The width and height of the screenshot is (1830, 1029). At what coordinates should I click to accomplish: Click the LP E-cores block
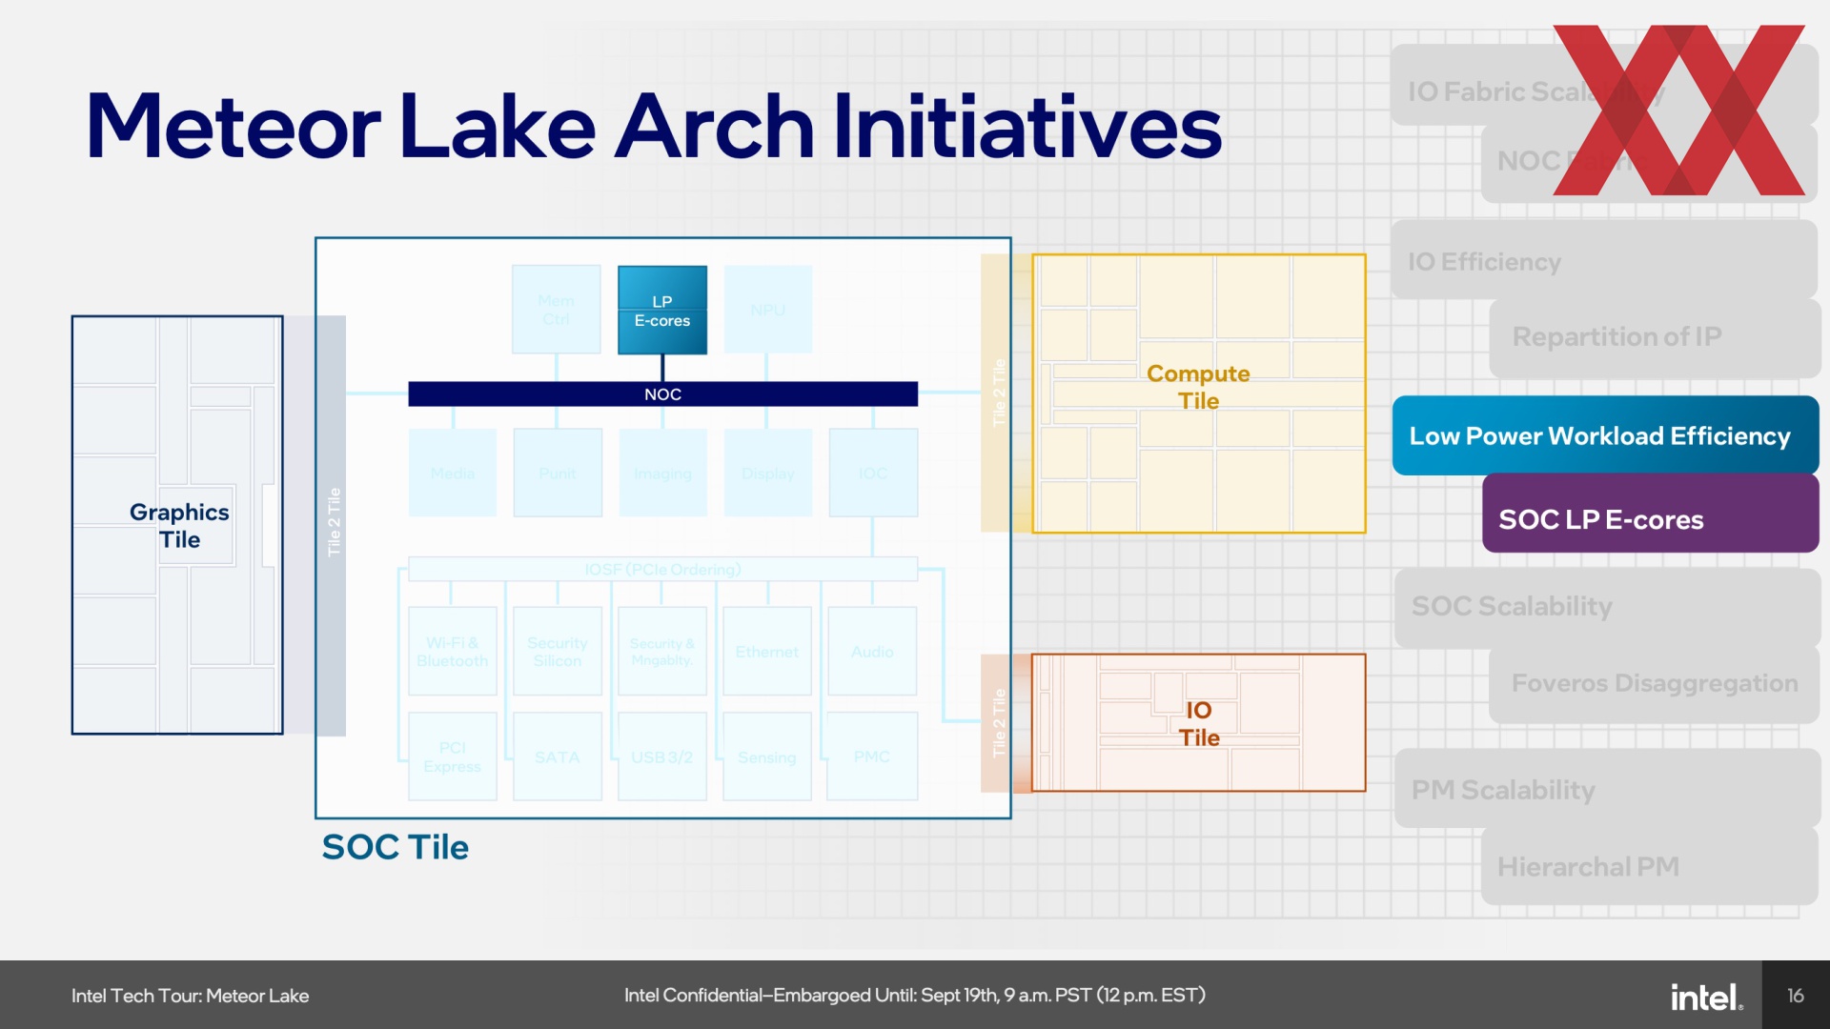(x=662, y=310)
